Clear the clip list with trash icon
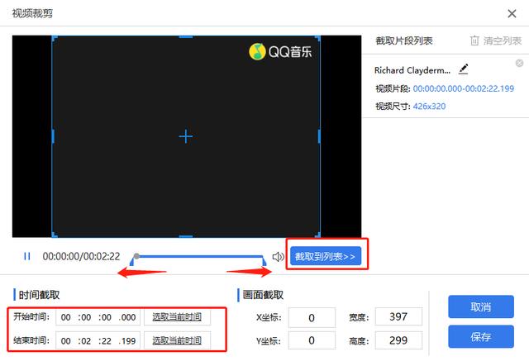529x361 pixels. click(474, 40)
